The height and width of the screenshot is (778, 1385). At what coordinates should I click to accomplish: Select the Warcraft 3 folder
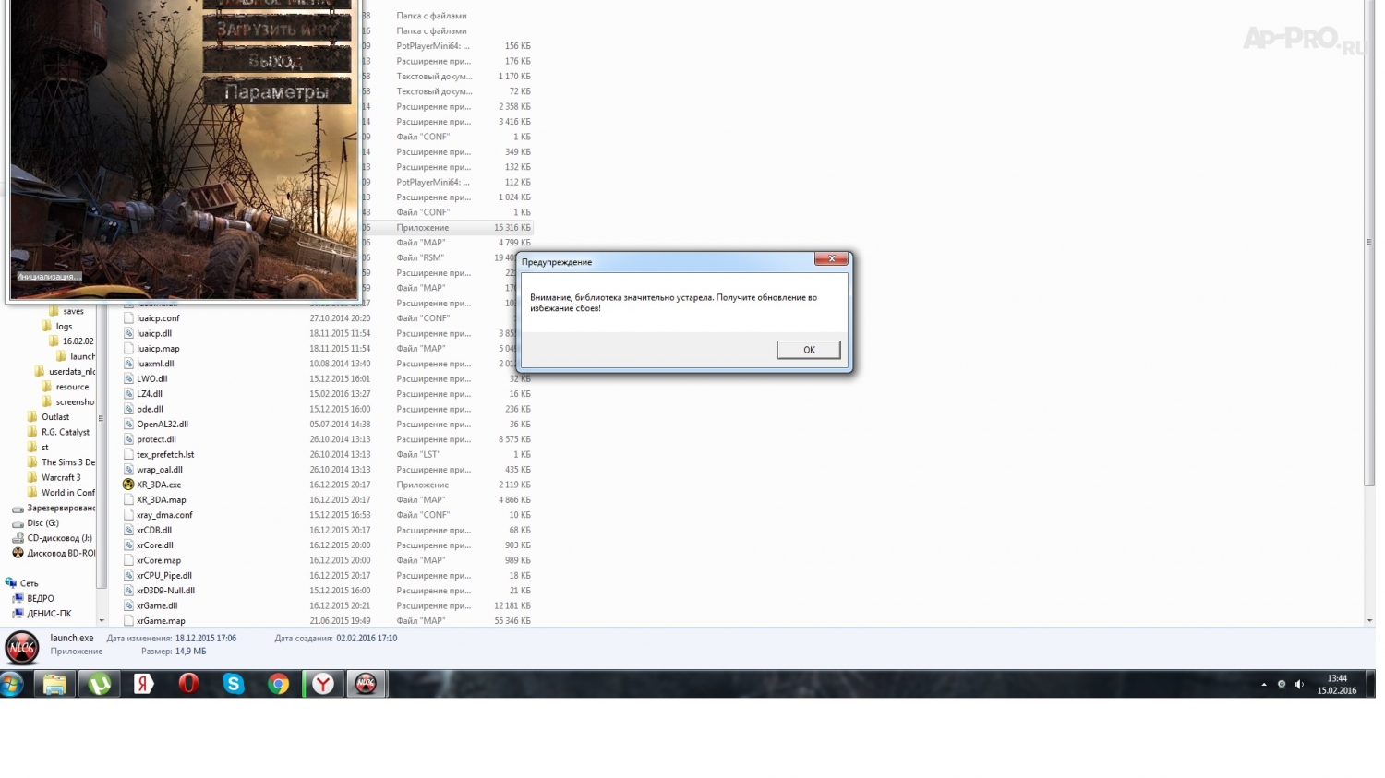(54, 477)
